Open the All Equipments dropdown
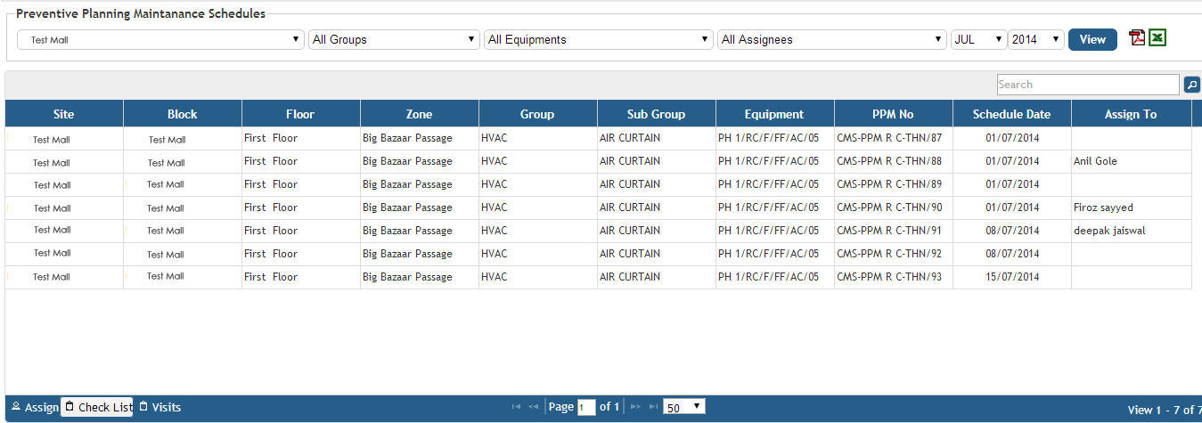Image resolution: width=1202 pixels, height=423 pixels. click(598, 40)
